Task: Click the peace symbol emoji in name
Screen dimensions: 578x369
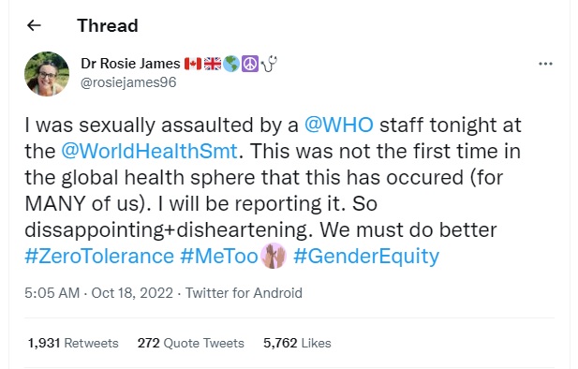Action: coord(250,64)
